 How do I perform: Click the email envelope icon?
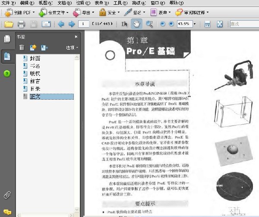pos(46,24)
